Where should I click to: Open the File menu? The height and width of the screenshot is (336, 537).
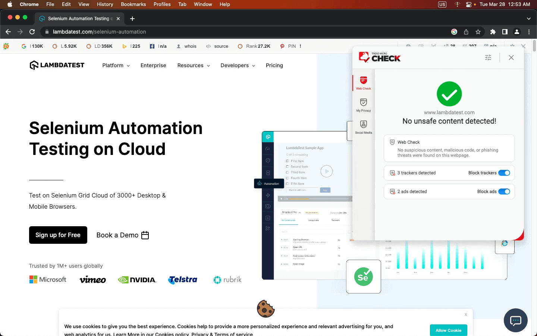pos(50,4)
